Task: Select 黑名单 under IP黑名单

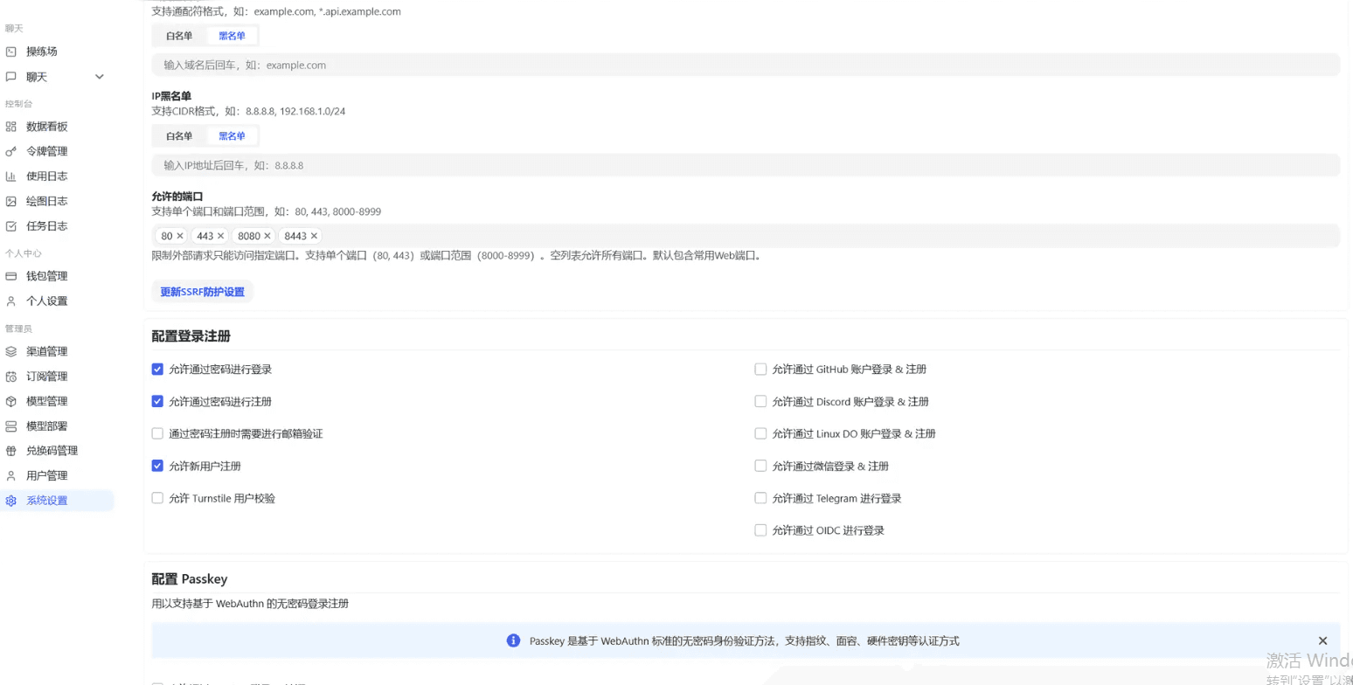Action: 232,135
